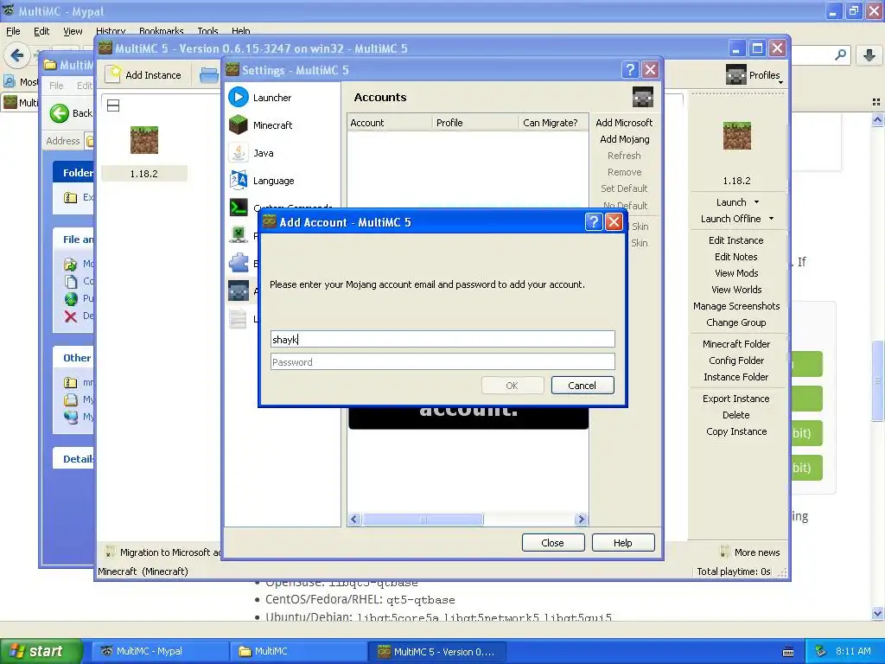Open the Bookmarks menu in Mypal
This screenshot has width=885, height=664.
[x=161, y=31]
